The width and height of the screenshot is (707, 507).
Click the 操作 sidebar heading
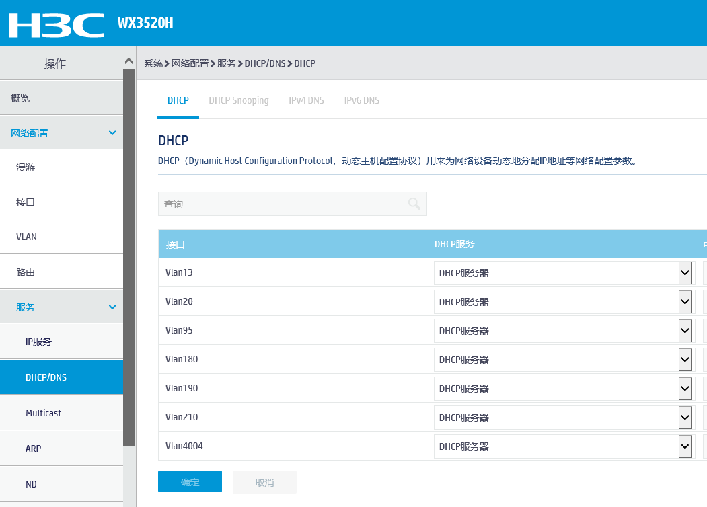point(55,64)
